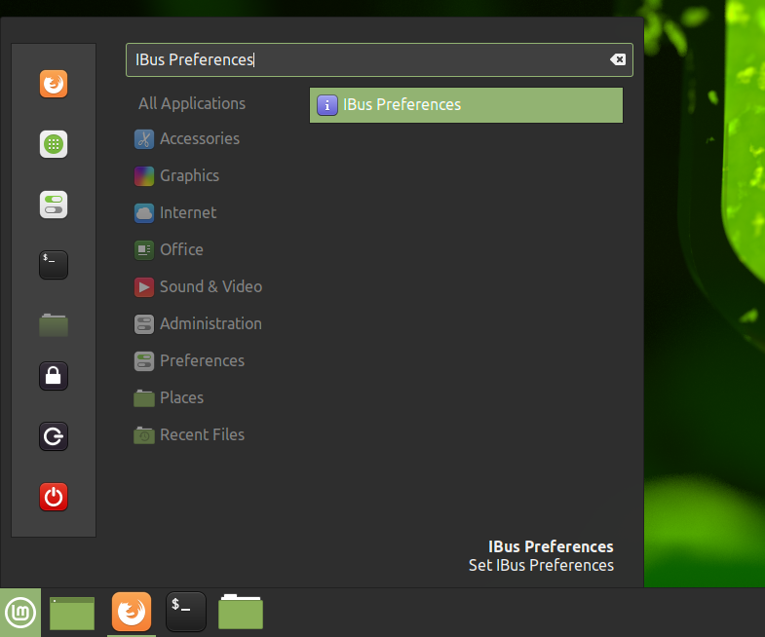Click the Accessories scissors icon

(x=144, y=139)
